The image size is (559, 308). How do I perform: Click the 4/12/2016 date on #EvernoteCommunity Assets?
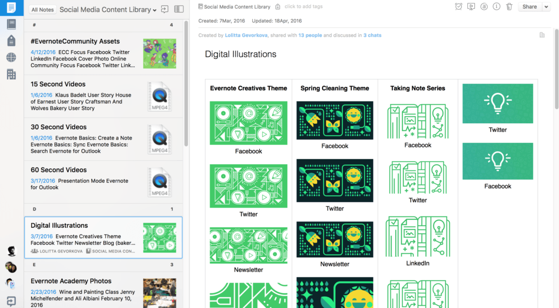43,52
